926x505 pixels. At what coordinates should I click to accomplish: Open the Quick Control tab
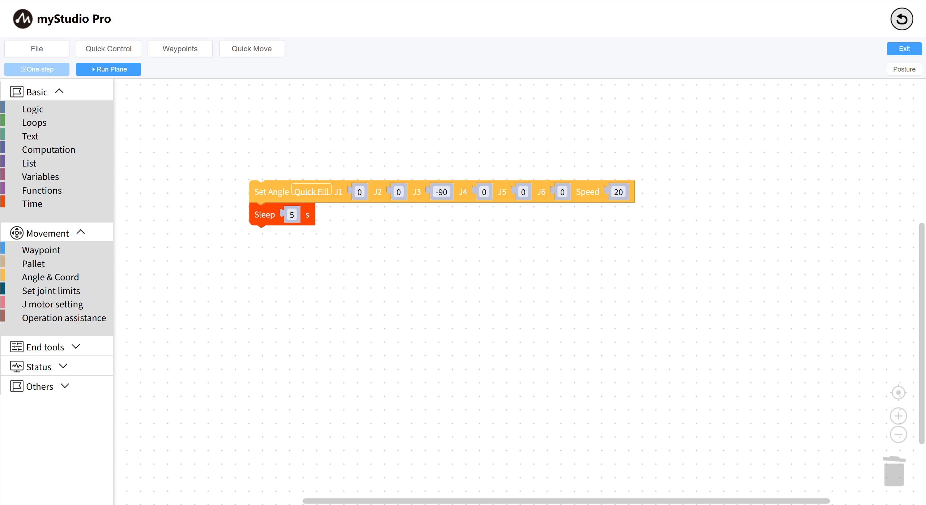coord(109,49)
